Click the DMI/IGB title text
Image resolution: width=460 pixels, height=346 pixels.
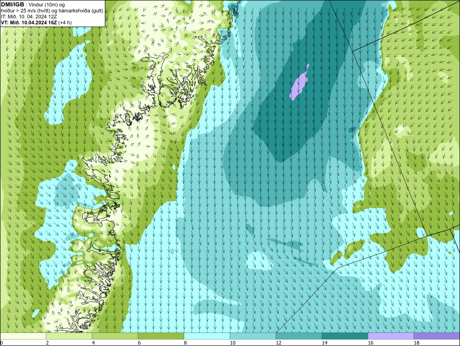coord(12,5)
